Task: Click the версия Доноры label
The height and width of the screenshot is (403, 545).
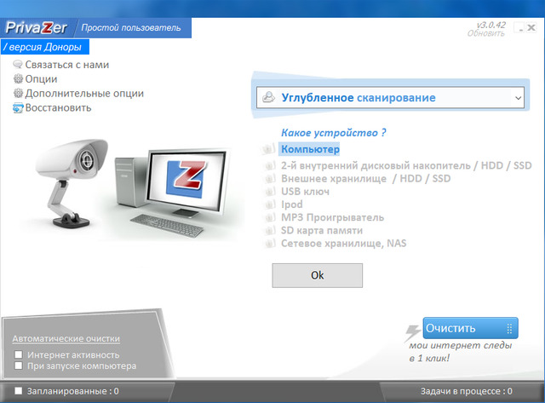Action: (x=45, y=47)
